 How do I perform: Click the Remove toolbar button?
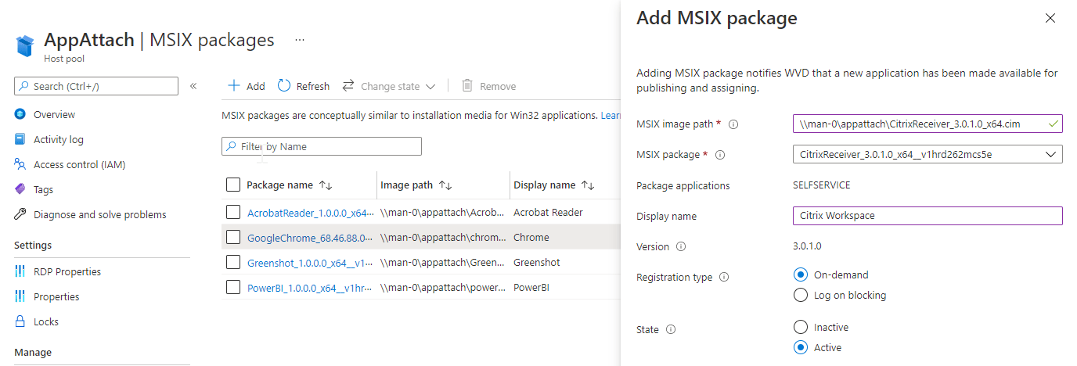pyautogui.click(x=488, y=86)
